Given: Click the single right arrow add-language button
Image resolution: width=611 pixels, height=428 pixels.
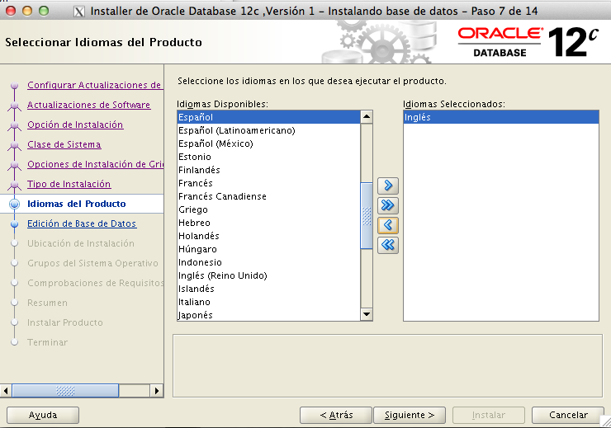Looking at the screenshot, I should (x=388, y=186).
